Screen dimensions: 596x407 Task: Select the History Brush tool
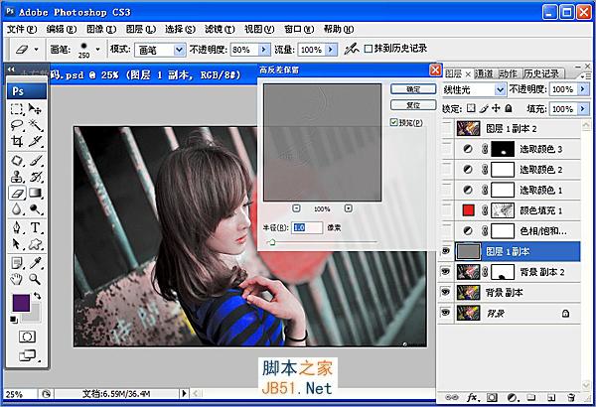click(36, 177)
